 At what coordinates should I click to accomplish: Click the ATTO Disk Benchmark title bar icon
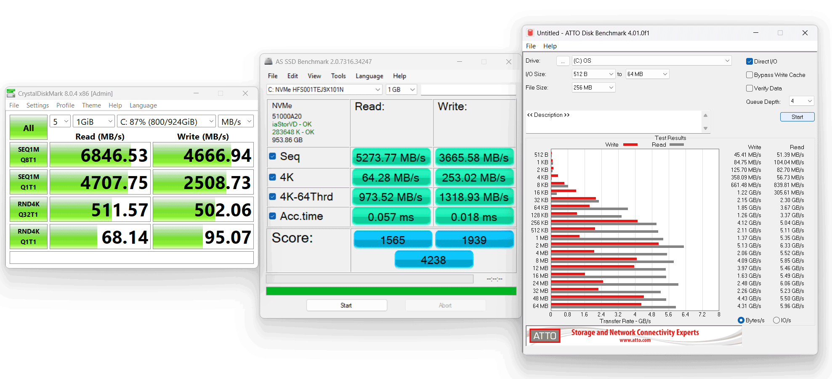pos(530,33)
